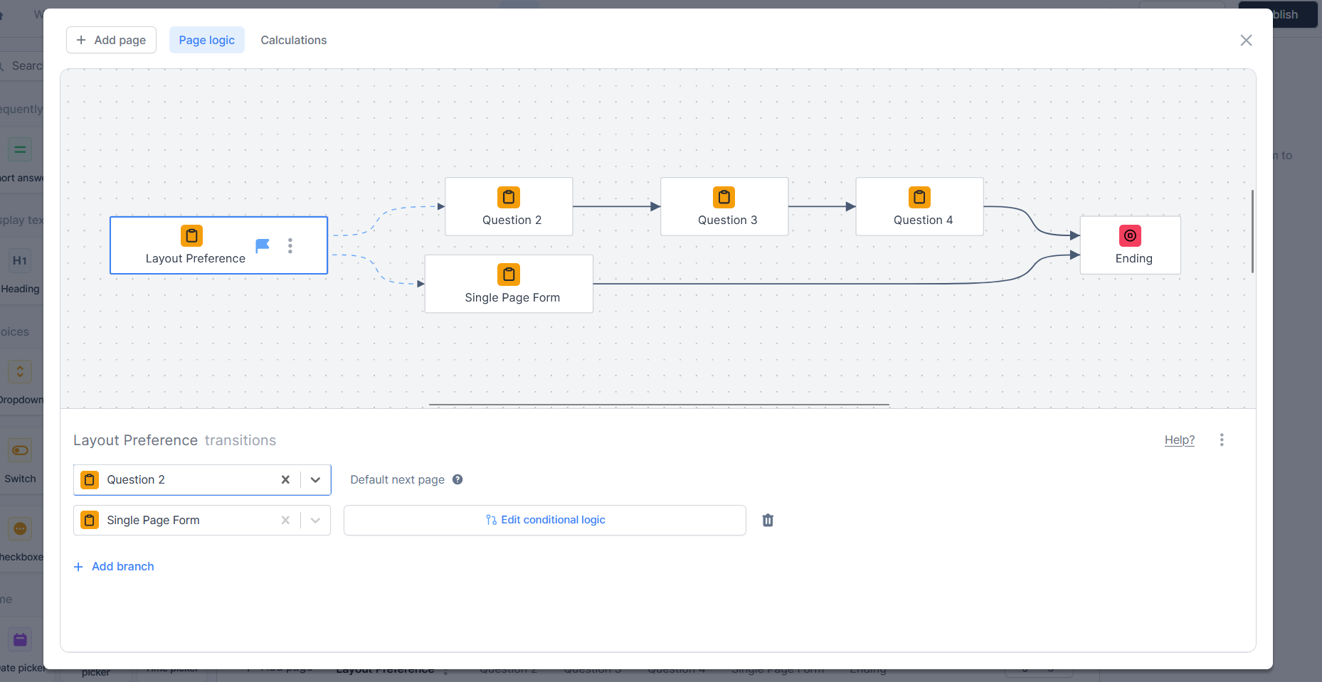
Task: Click the Add page button
Action: 111,40
